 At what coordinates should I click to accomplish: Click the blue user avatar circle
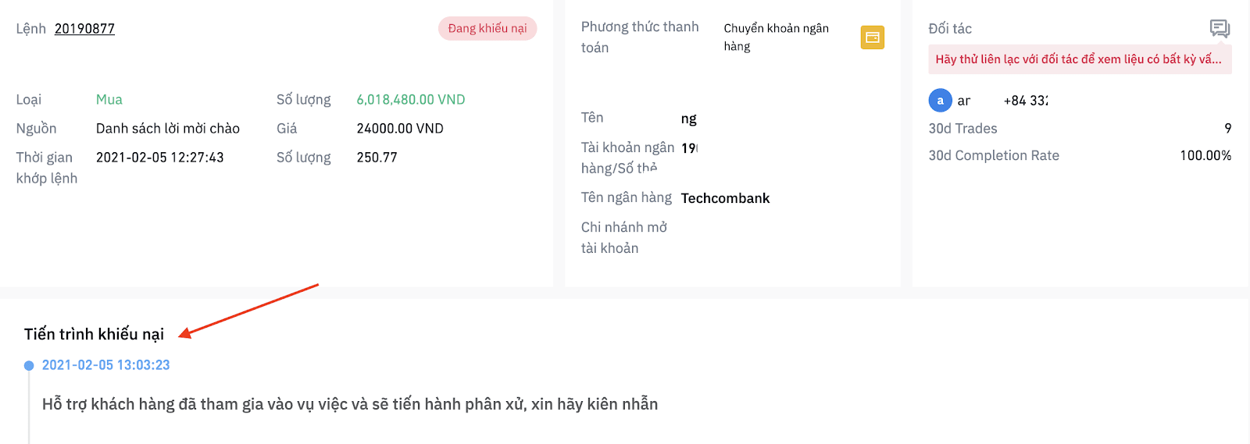[x=940, y=101]
